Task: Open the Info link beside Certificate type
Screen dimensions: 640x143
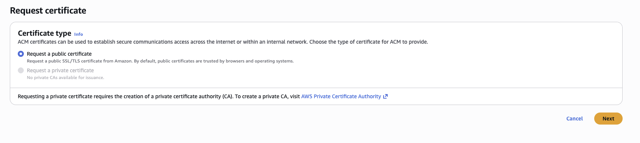Action: 78,34
